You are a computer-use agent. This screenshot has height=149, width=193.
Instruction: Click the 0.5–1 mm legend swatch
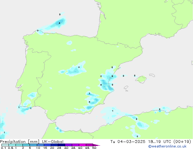(x=12, y=145)
